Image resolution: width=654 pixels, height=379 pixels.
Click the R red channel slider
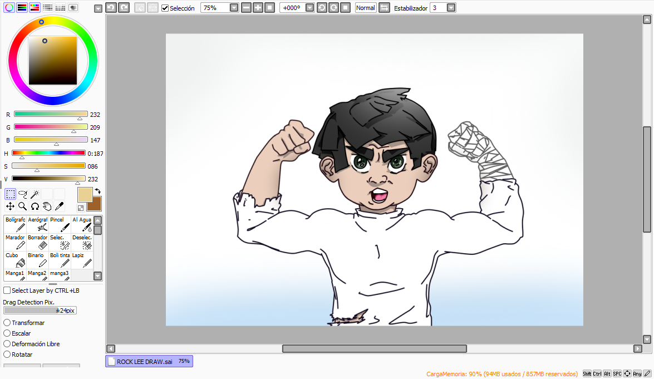[x=51, y=114]
